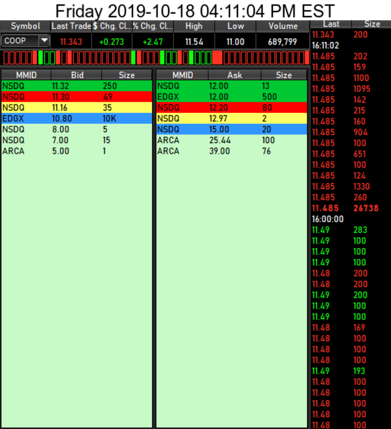Select the yellow NSDQ ask row at 12.97

tap(231, 119)
